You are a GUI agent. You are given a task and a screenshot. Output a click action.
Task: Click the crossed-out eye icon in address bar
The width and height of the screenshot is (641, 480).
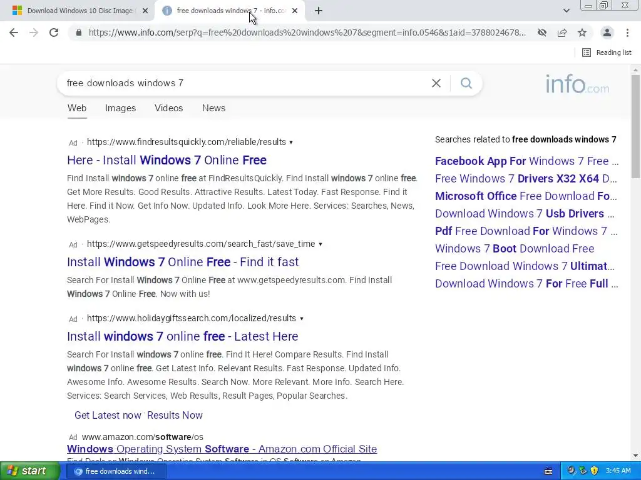click(542, 32)
